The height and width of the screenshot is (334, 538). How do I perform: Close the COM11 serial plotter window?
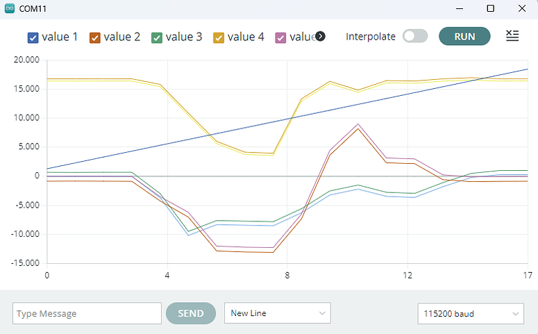click(x=522, y=8)
